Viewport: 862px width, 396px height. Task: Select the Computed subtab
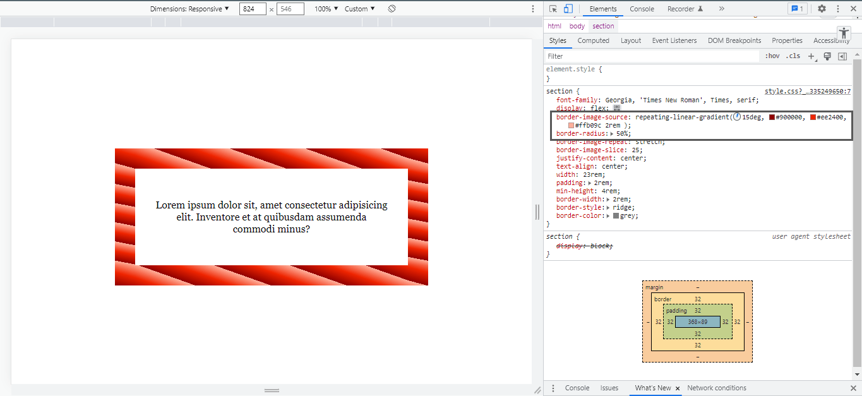(594, 40)
